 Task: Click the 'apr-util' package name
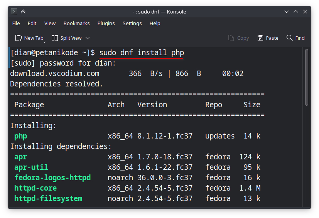coord(31,167)
